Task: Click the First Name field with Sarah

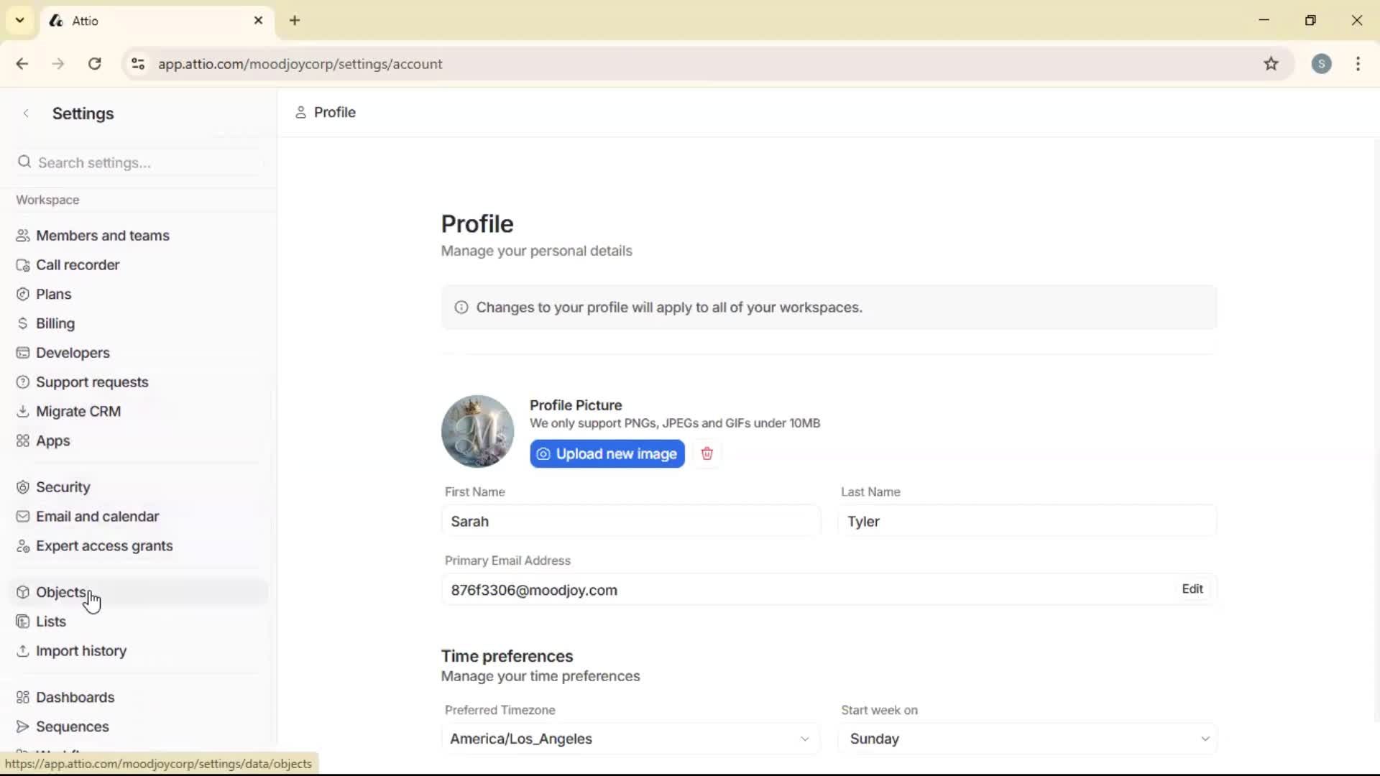Action: (630, 522)
